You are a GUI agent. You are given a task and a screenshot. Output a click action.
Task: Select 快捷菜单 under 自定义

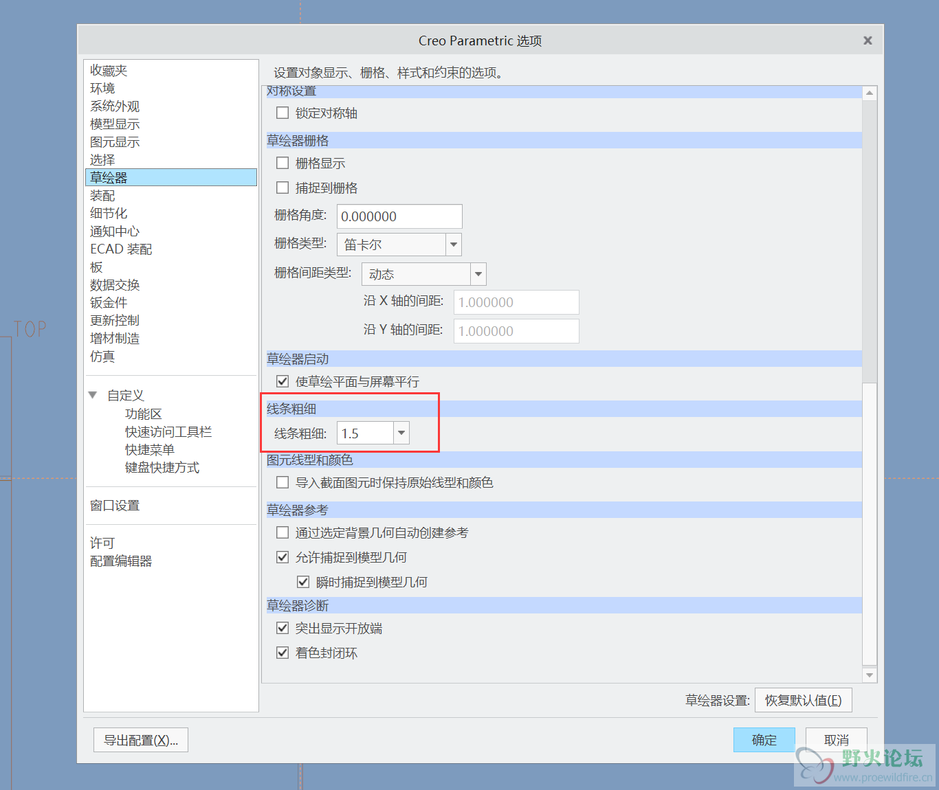click(x=149, y=450)
